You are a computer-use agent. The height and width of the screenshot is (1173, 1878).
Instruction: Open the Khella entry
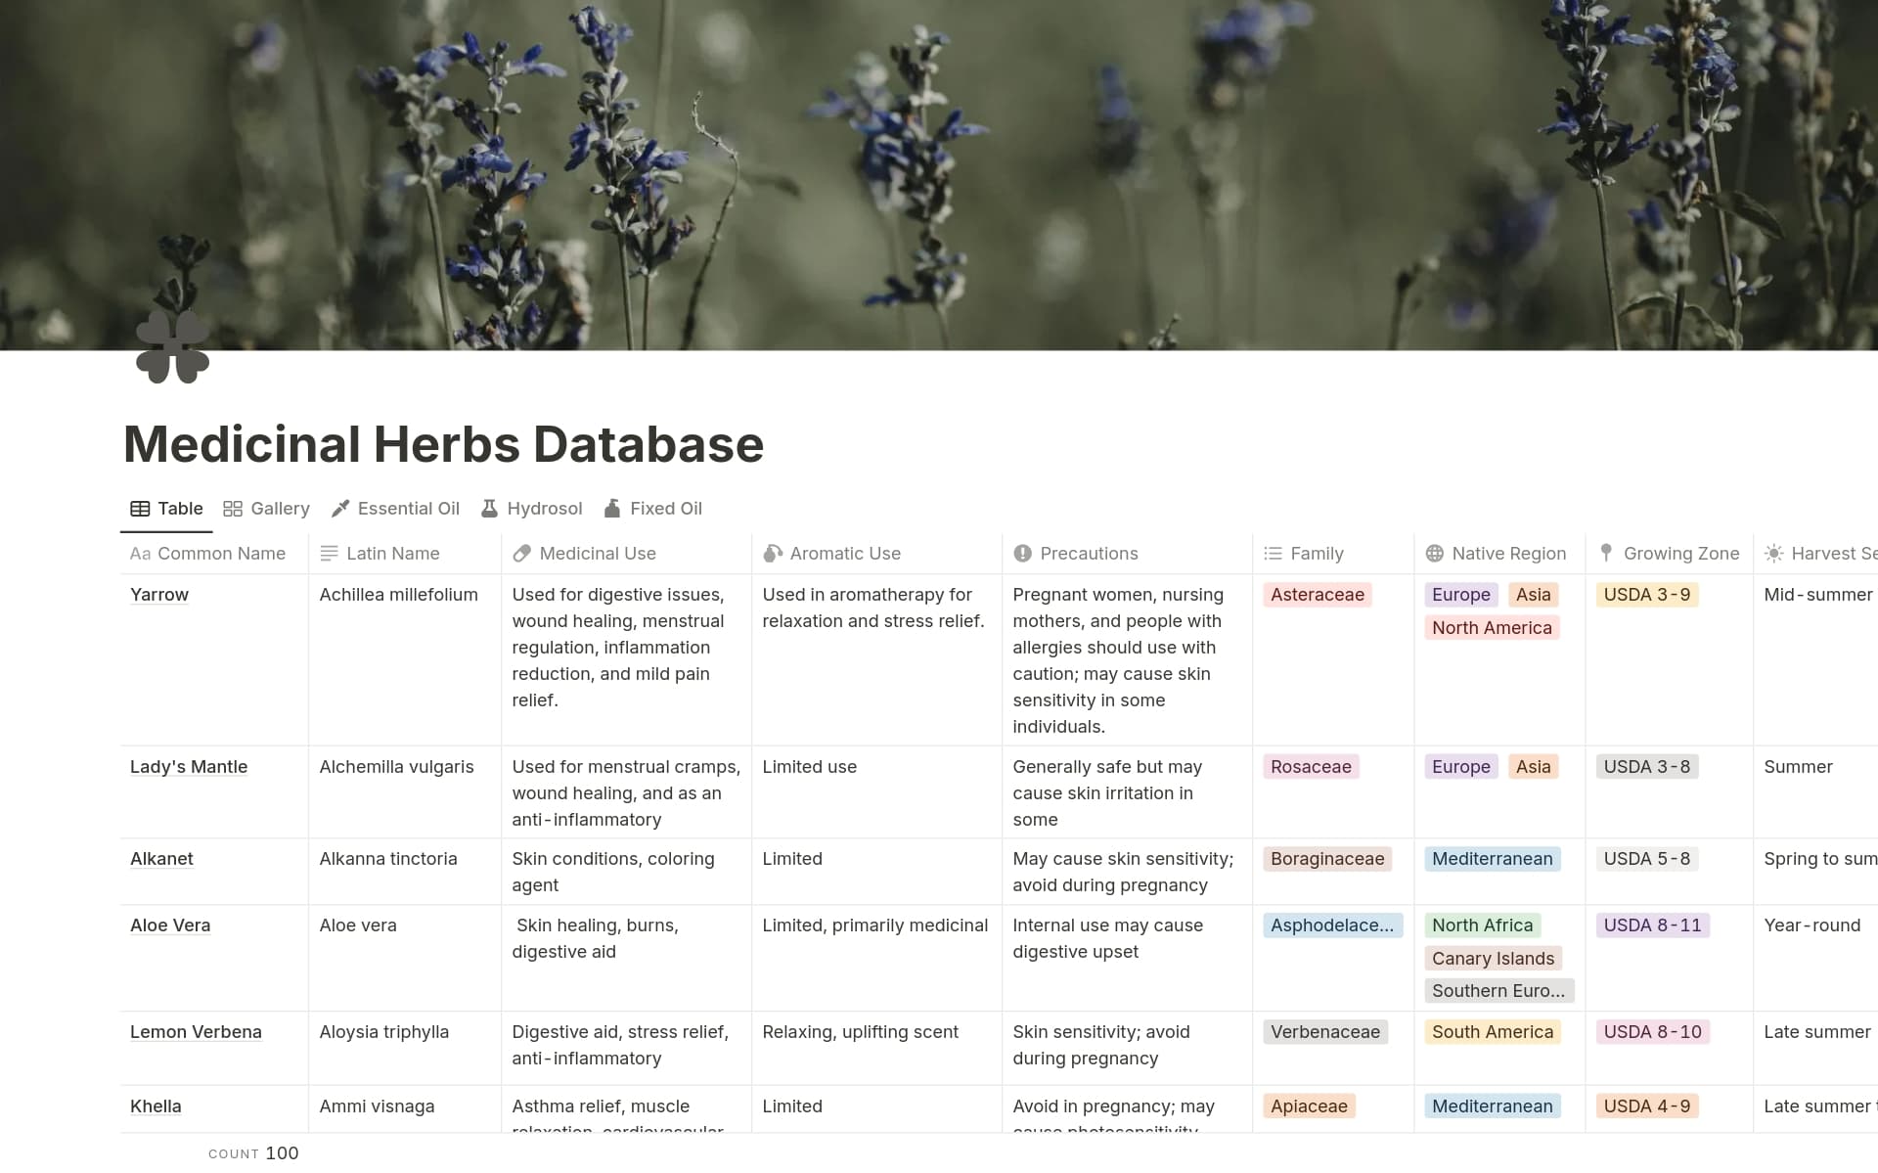pyautogui.click(x=156, y=1106)
